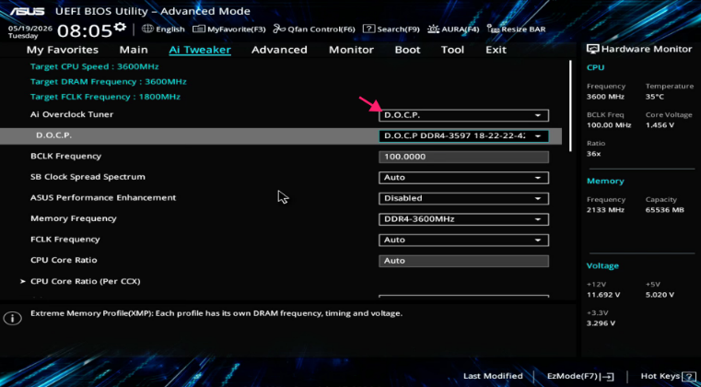Click the gear icon next to the clock
This screenshot has width=701, height=387.
120,27
